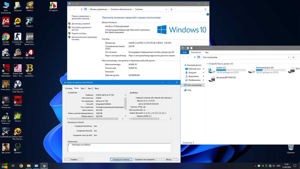Expand Explorer address bar history dropdown

pyautogui.click(x=289, y=57)
